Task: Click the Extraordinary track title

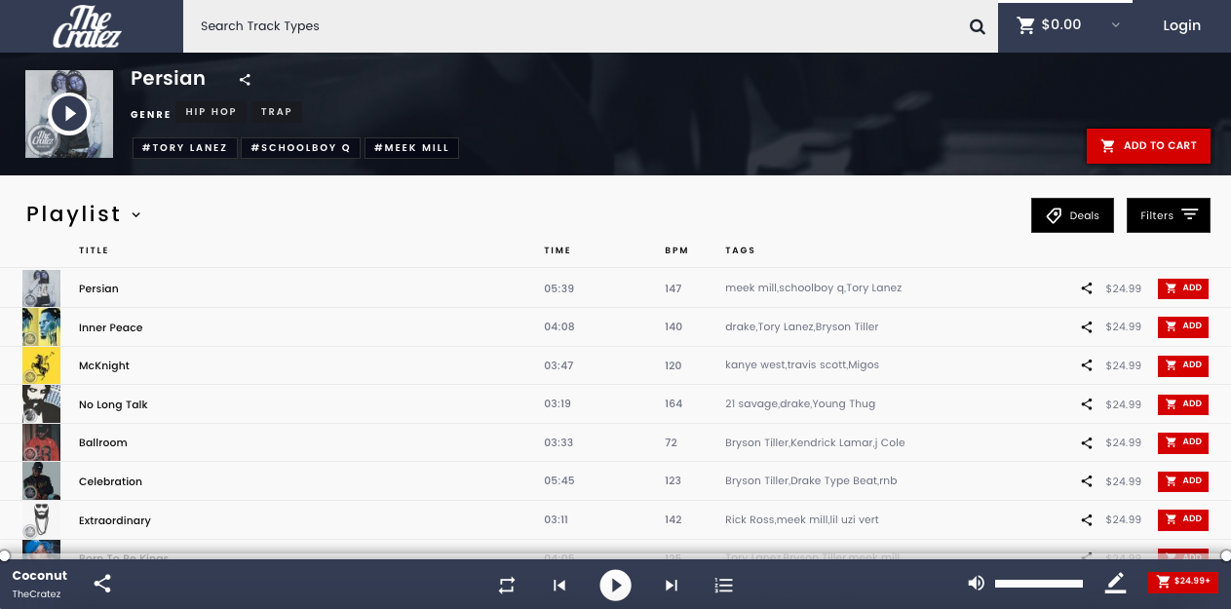Action: [115, 520]
